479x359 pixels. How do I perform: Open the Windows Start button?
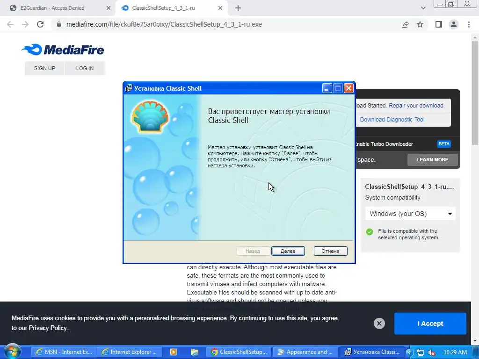click(x=13, y=352)
